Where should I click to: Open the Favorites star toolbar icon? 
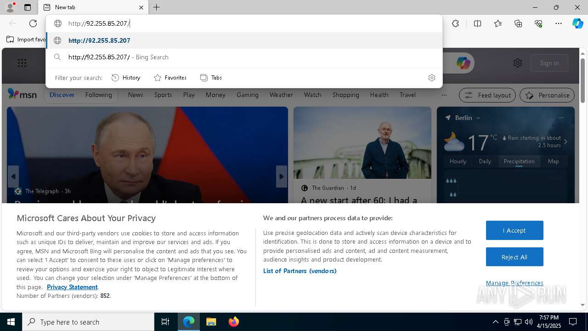pos(498,23)
